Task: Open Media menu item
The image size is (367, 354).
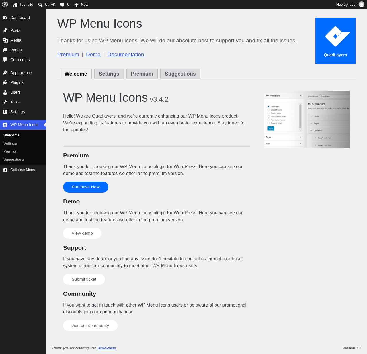Action: (23, 40)
